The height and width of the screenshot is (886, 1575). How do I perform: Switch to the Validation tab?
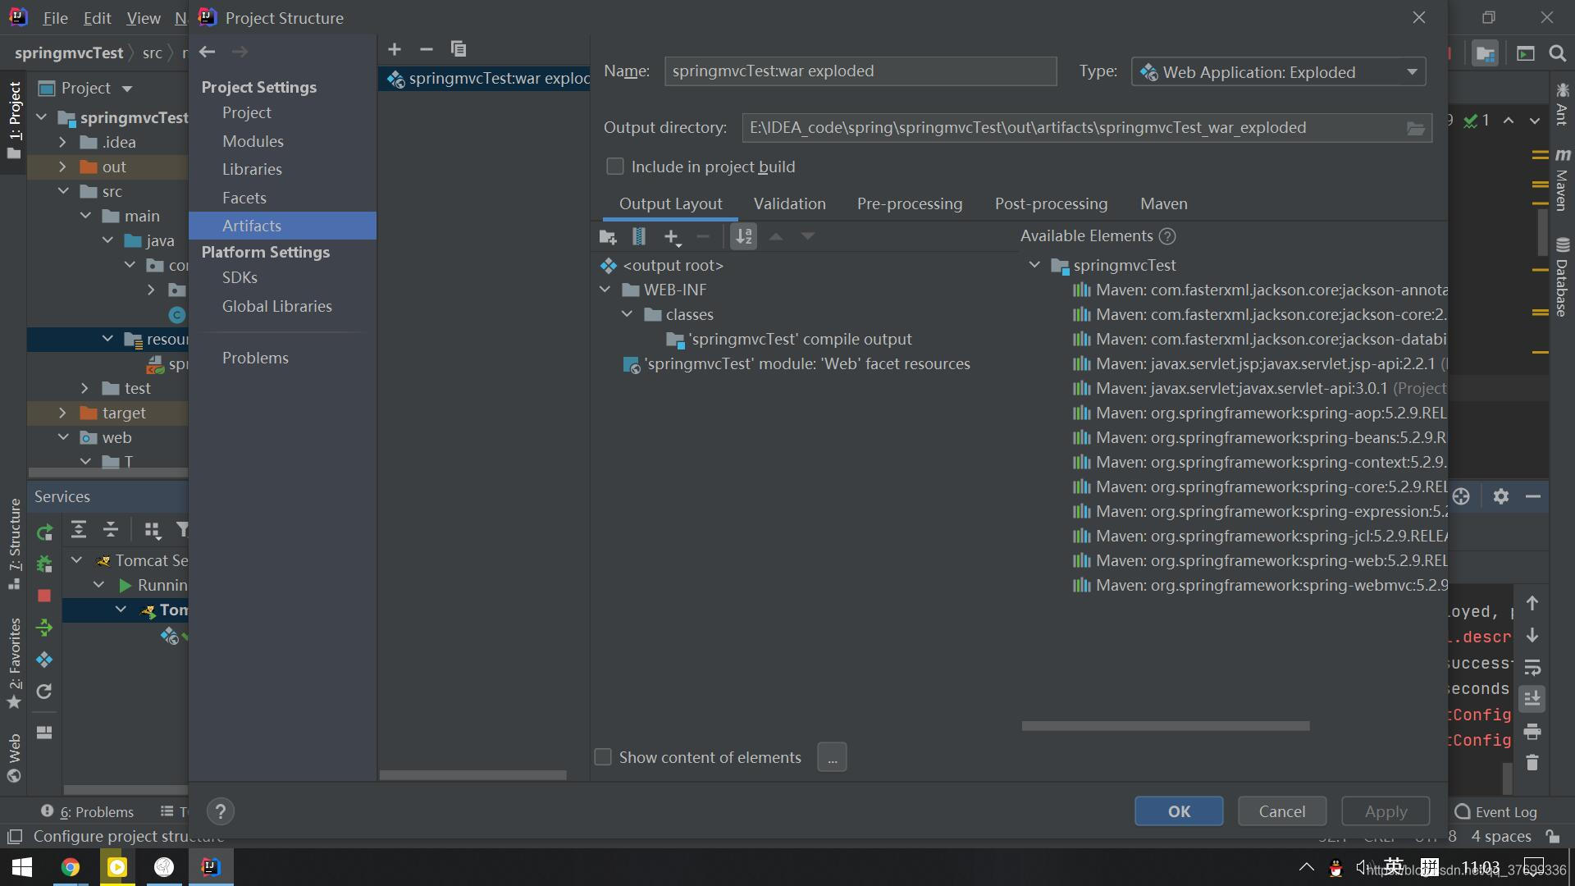(790, 203)
